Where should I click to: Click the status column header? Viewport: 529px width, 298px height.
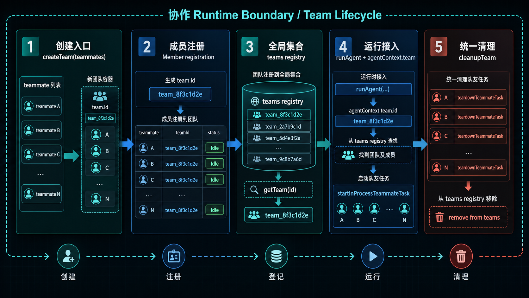(214, 132)
